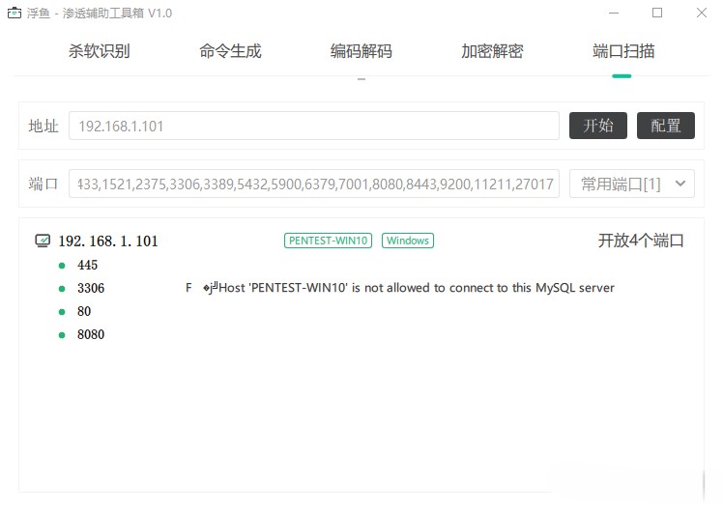
Task: Select the 常用端口[1] combo box
Action: 632,184
